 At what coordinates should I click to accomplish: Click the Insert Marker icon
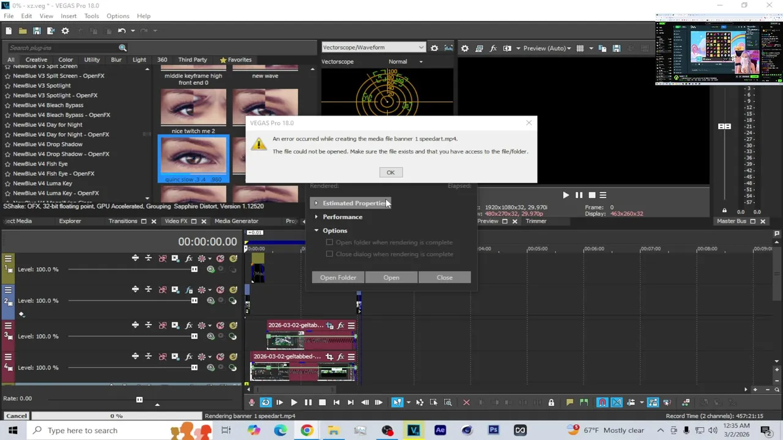click(x=570, y=402)
